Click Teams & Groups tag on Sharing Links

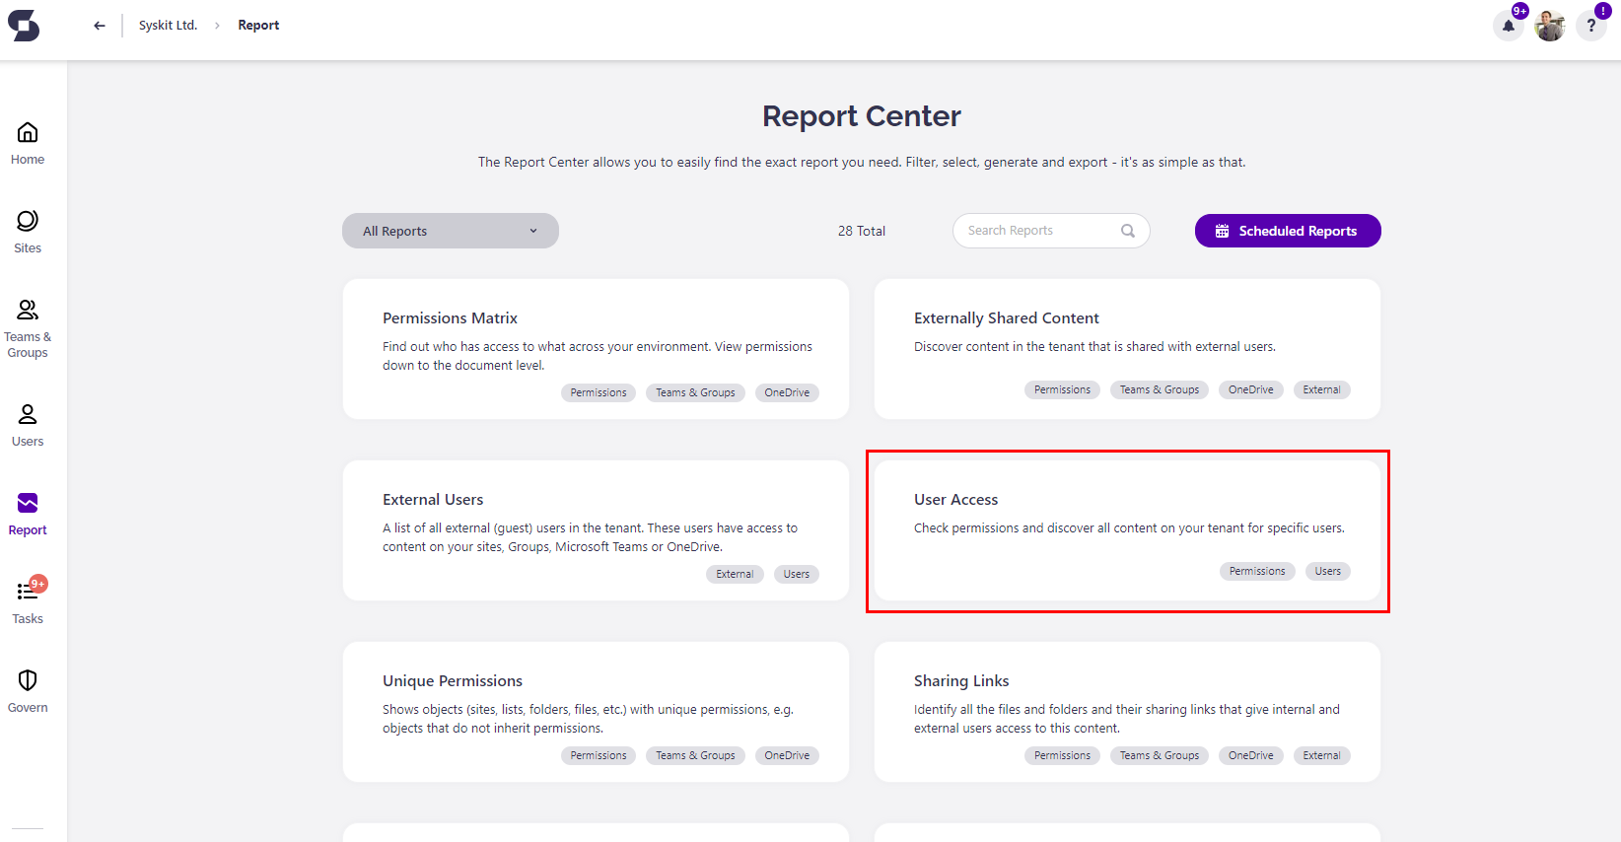point(1160,755)
